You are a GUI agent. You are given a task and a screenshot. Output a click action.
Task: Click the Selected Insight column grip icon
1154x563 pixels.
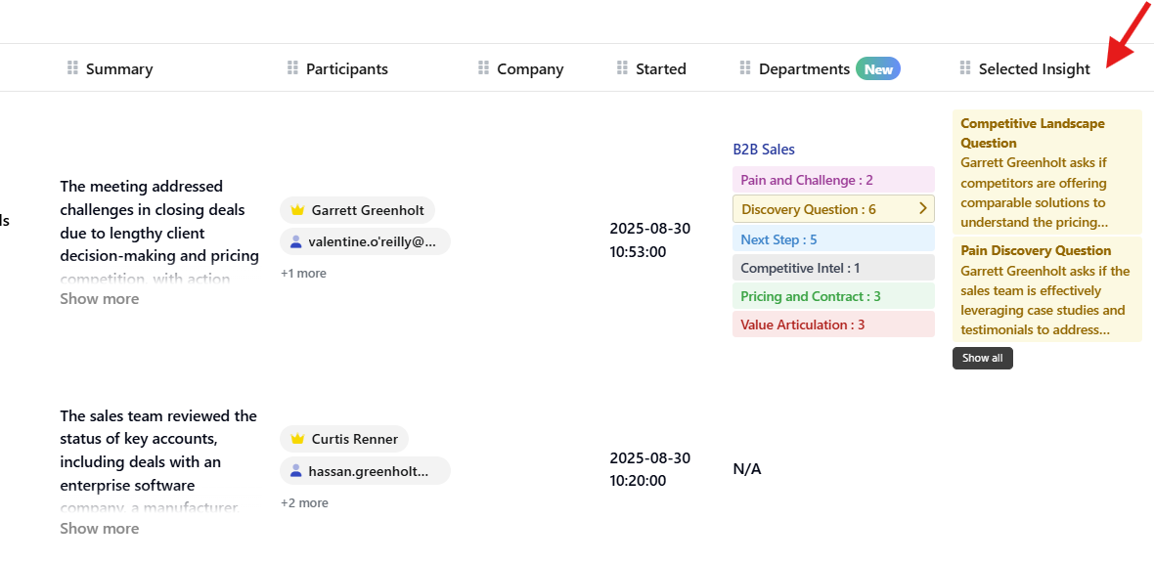point(965,68)
